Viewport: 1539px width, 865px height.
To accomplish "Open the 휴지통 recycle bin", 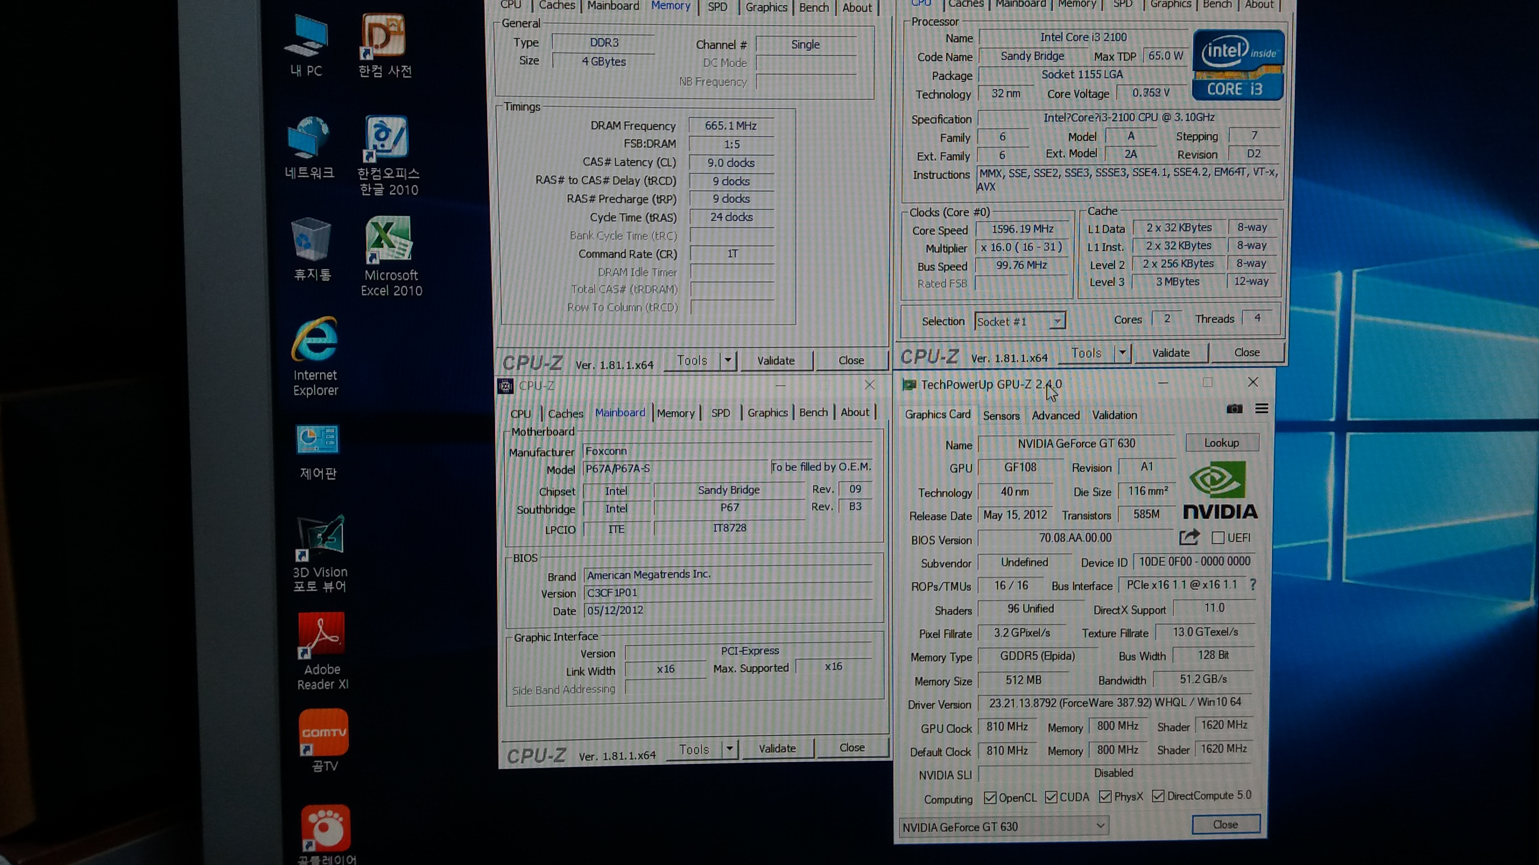I will [312, 249].
